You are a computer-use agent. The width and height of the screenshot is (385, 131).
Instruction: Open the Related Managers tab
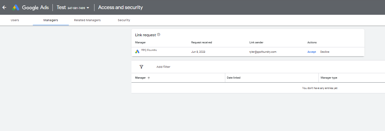87,20
